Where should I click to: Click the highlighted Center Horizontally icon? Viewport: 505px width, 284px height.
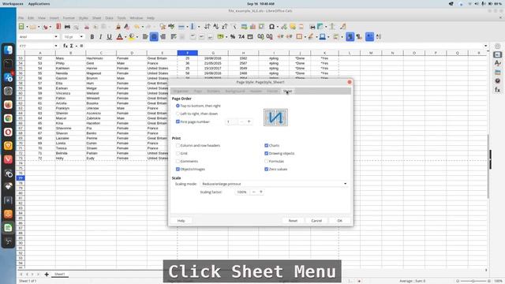click(x=154, y=37)
